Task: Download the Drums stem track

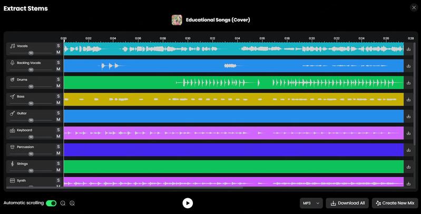Action: point(408,83)
